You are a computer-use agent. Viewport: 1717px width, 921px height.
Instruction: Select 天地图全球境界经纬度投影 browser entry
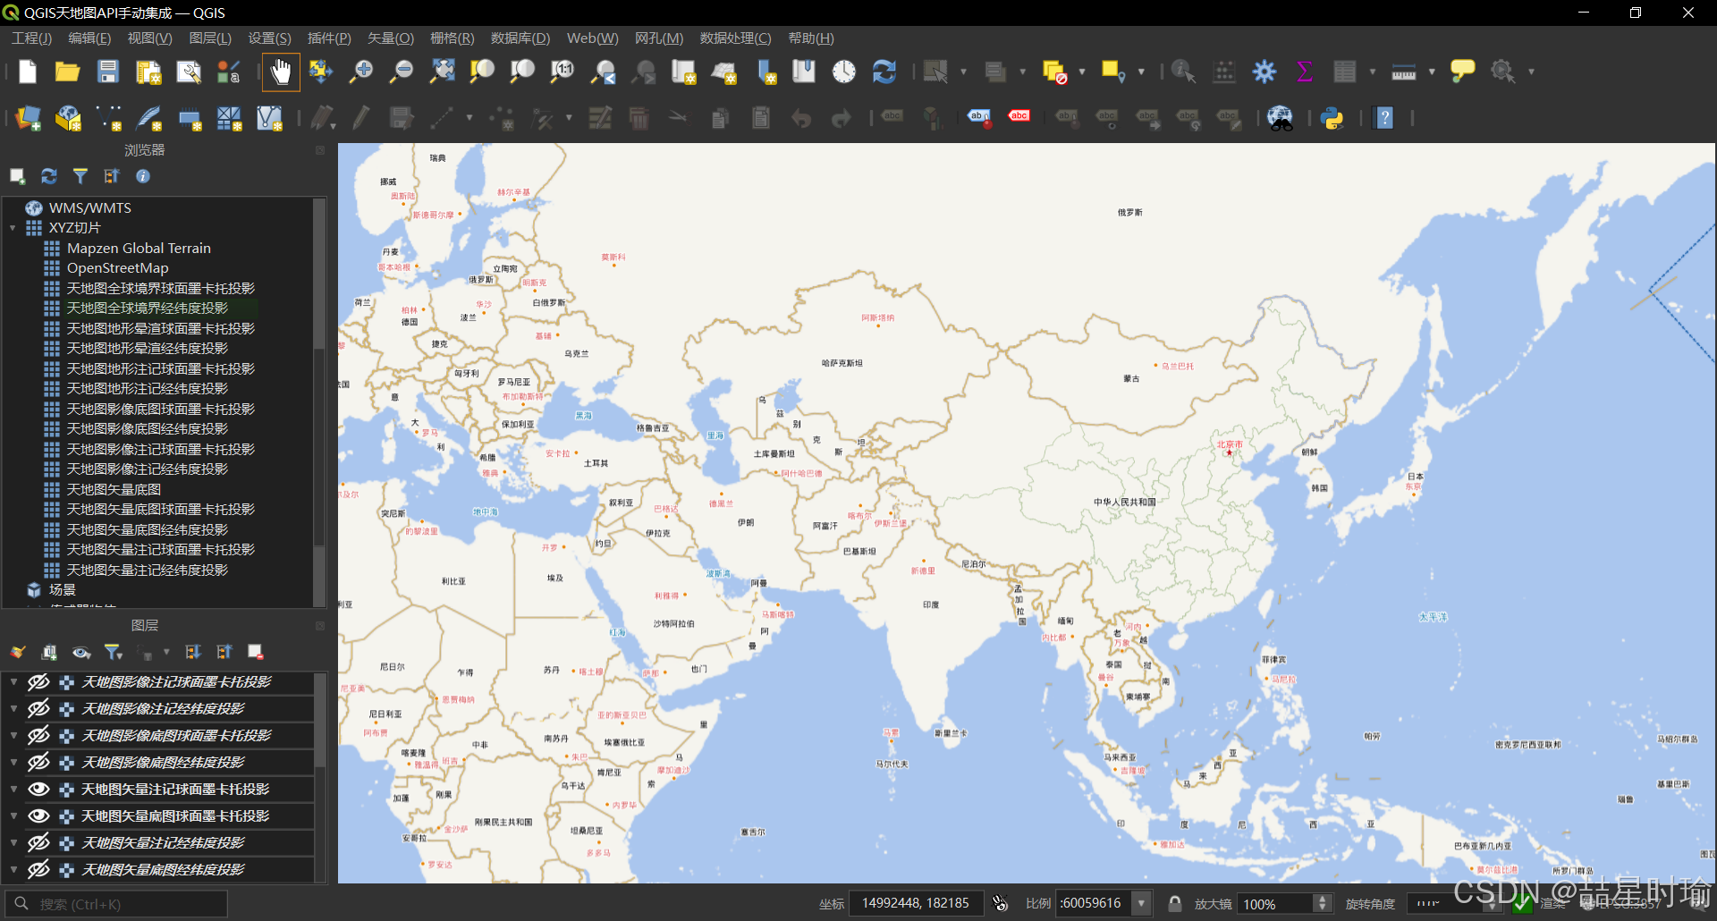148,308
